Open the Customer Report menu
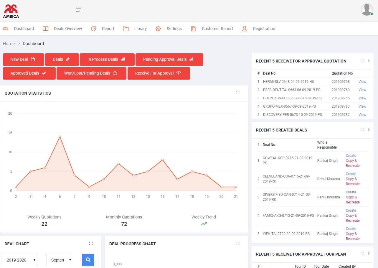The height and width of the screenshot is (268, 378). pyautogui.click(x=217, y=29)
